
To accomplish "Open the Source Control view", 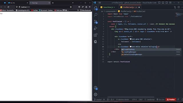I will (x=96, y=22).
